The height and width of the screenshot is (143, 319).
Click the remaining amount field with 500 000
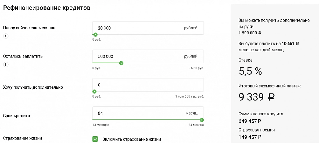coord(140,57)
